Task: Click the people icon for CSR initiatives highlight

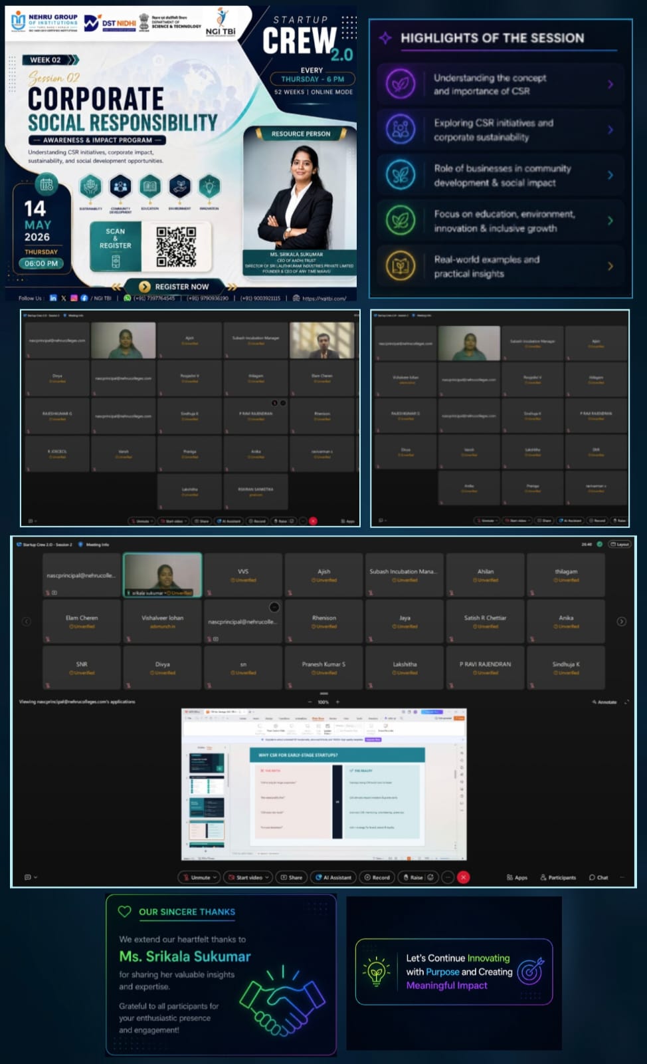Action: click(x=401, y=130)
